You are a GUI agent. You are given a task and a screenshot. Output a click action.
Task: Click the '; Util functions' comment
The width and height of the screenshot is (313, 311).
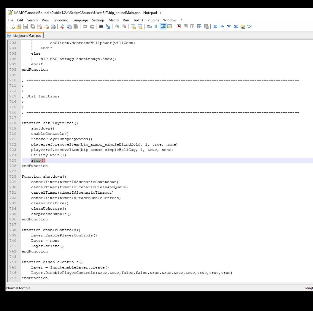(41, 96)
